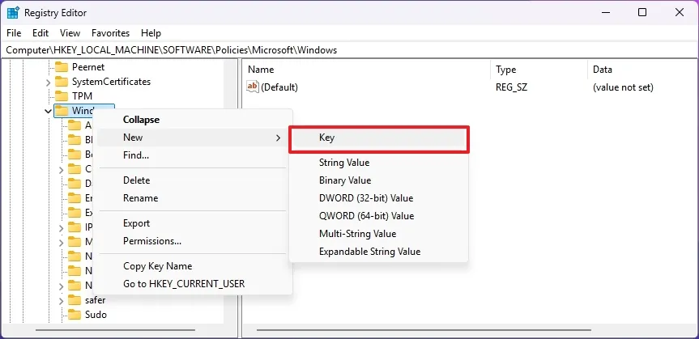Click the registry path address bar
This screenshot has width=699, height=339.
348,50
